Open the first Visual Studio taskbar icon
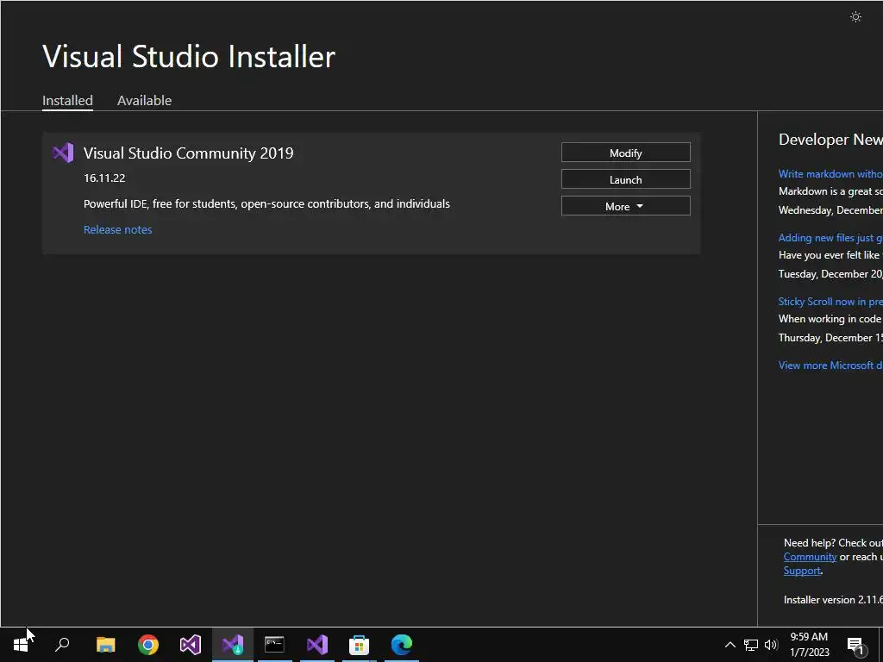 coord(191,645)
